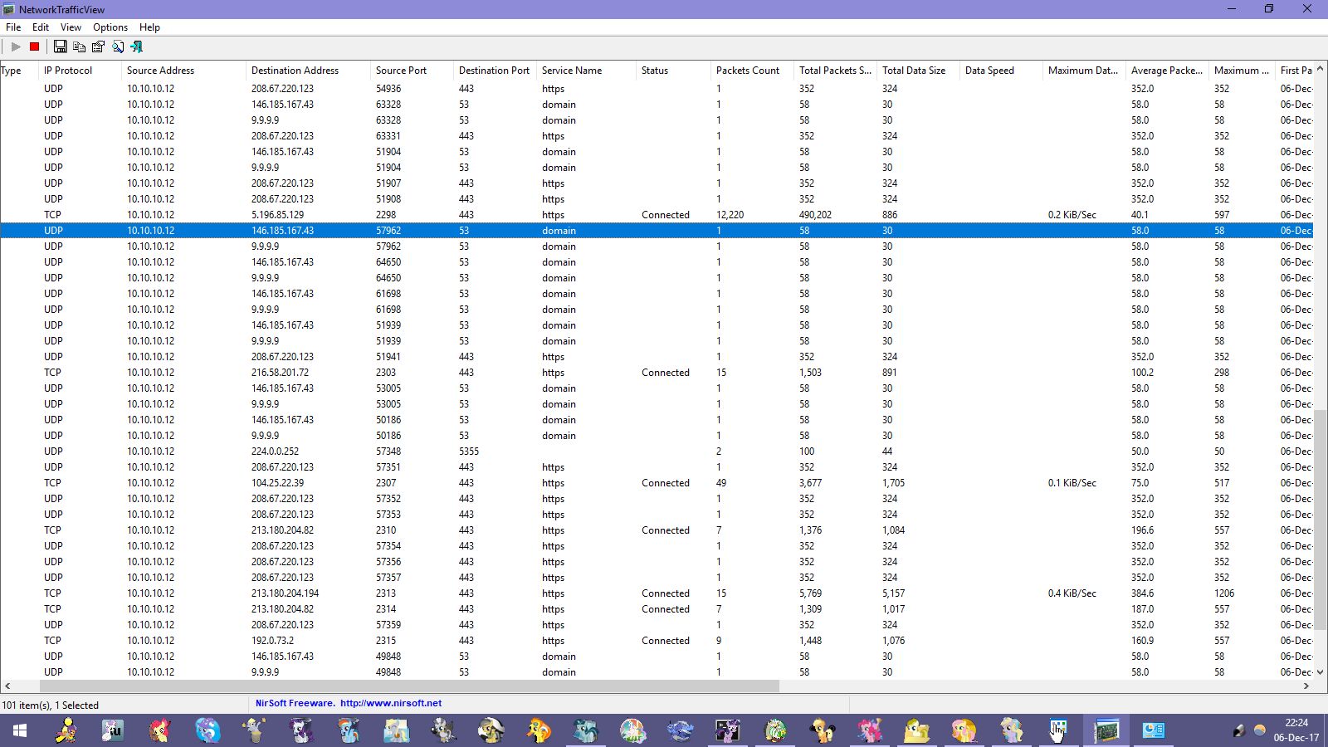This screenshot has height=747, width=1328.
Task: Sort by Packets Count column header
Action: (x=747, y=71)
